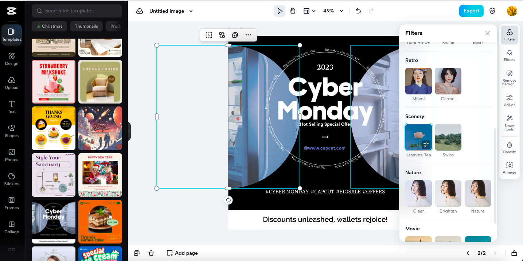
Task: Apply the Miami retro filter
Action: click(x=418, y=81)
